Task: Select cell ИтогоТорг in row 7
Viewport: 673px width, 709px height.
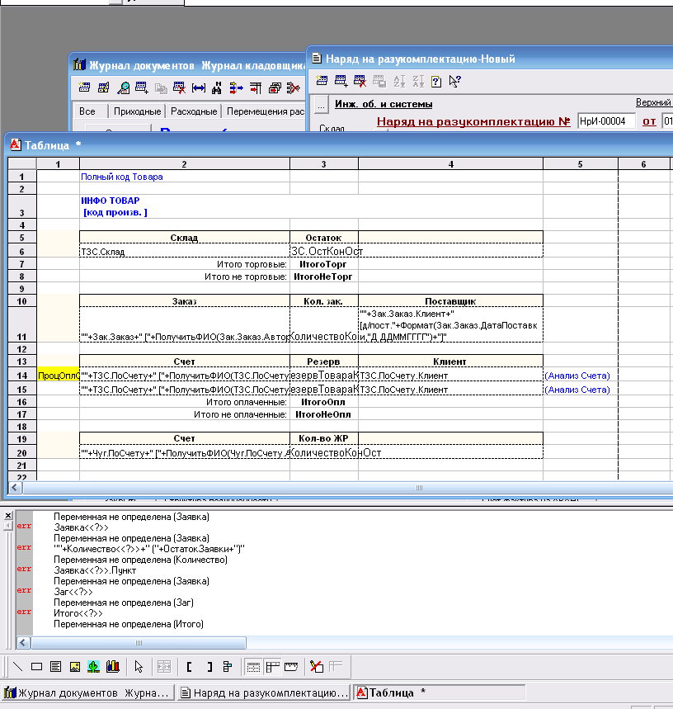Action: pos(323,263)
